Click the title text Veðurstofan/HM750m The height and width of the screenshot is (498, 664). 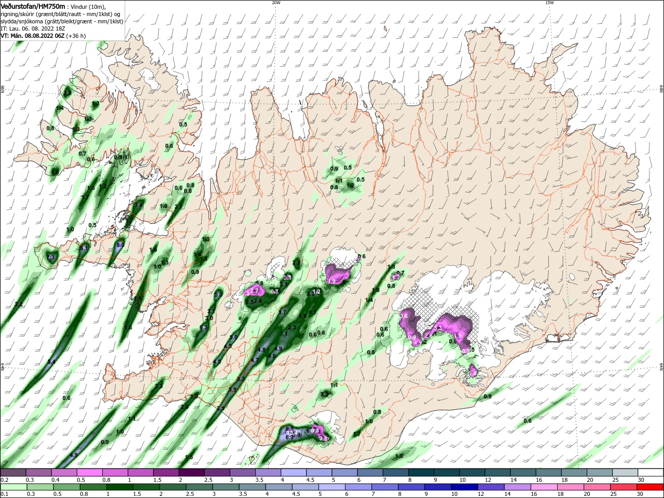33,6
